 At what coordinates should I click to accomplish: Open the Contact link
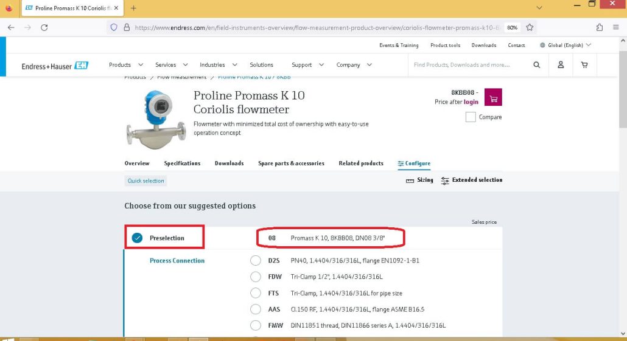[516, 45]
